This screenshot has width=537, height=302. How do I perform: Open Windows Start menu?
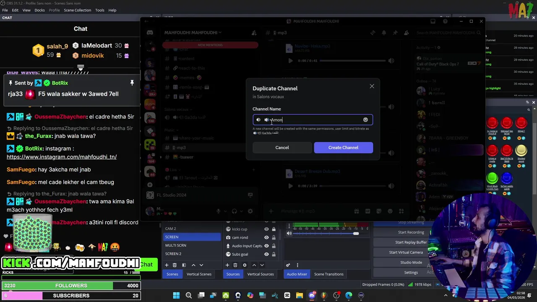176,295
